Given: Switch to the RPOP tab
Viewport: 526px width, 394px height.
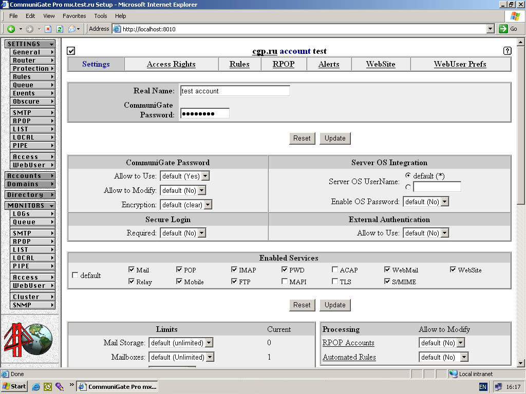Looking at the screenshot, I should click(284, 64).
